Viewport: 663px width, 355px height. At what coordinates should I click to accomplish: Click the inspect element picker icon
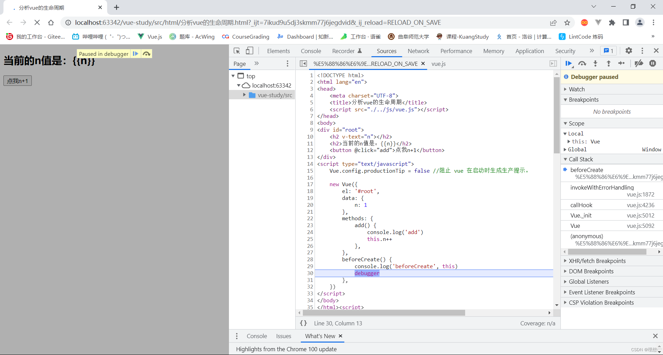[237, 51]
